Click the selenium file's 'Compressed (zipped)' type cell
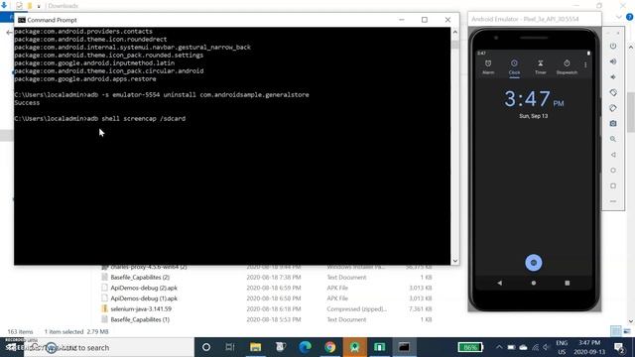The image size is (635, 357). (x=357, y=308)
